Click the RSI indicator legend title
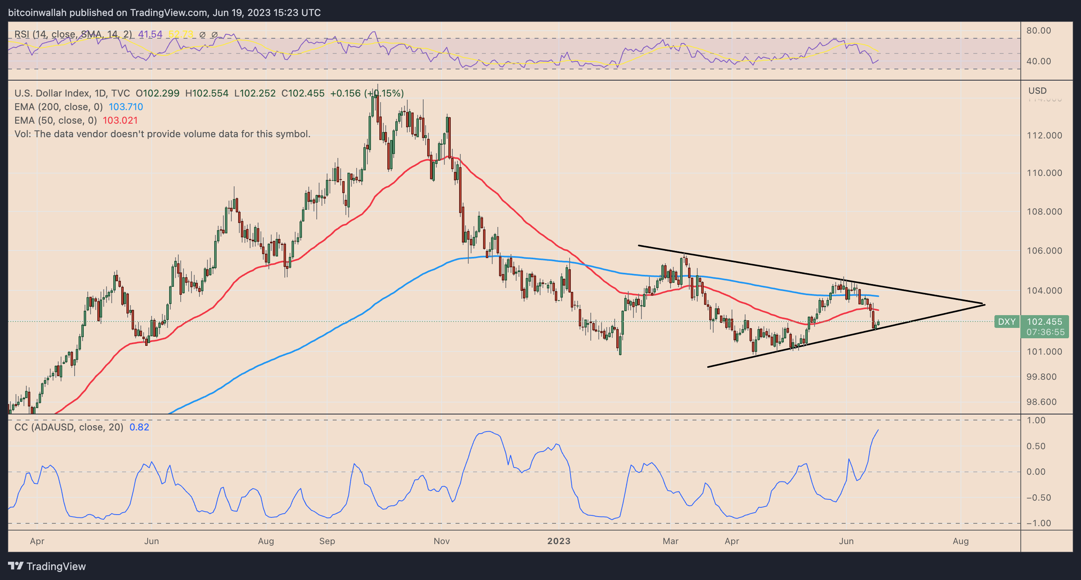 (73, 34)
